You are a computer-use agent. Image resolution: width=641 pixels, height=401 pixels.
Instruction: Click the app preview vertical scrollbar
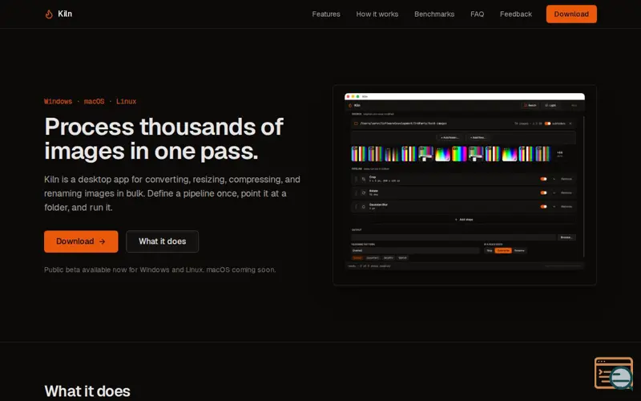[x=584, y=186]
